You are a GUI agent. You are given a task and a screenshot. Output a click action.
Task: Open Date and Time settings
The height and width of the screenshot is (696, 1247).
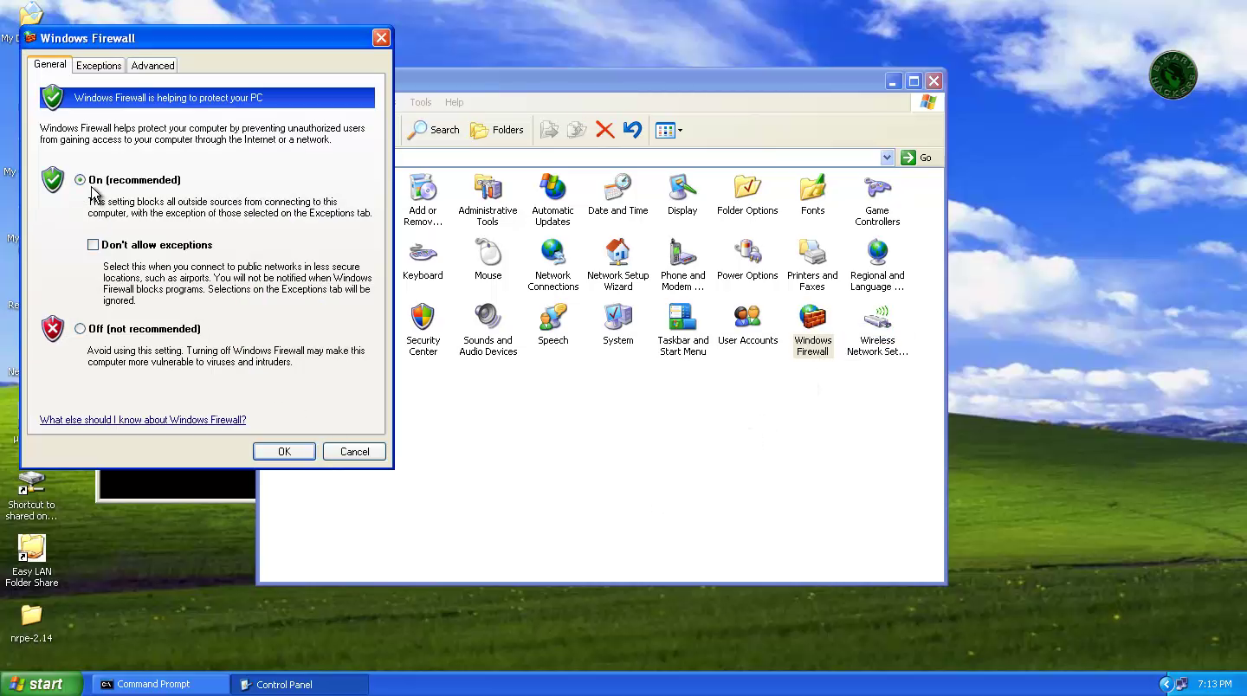tap(617, 195)
